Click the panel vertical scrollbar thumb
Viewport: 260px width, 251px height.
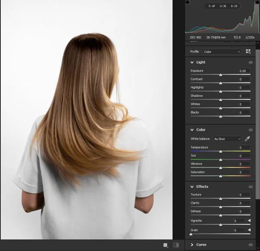point(258,124)
